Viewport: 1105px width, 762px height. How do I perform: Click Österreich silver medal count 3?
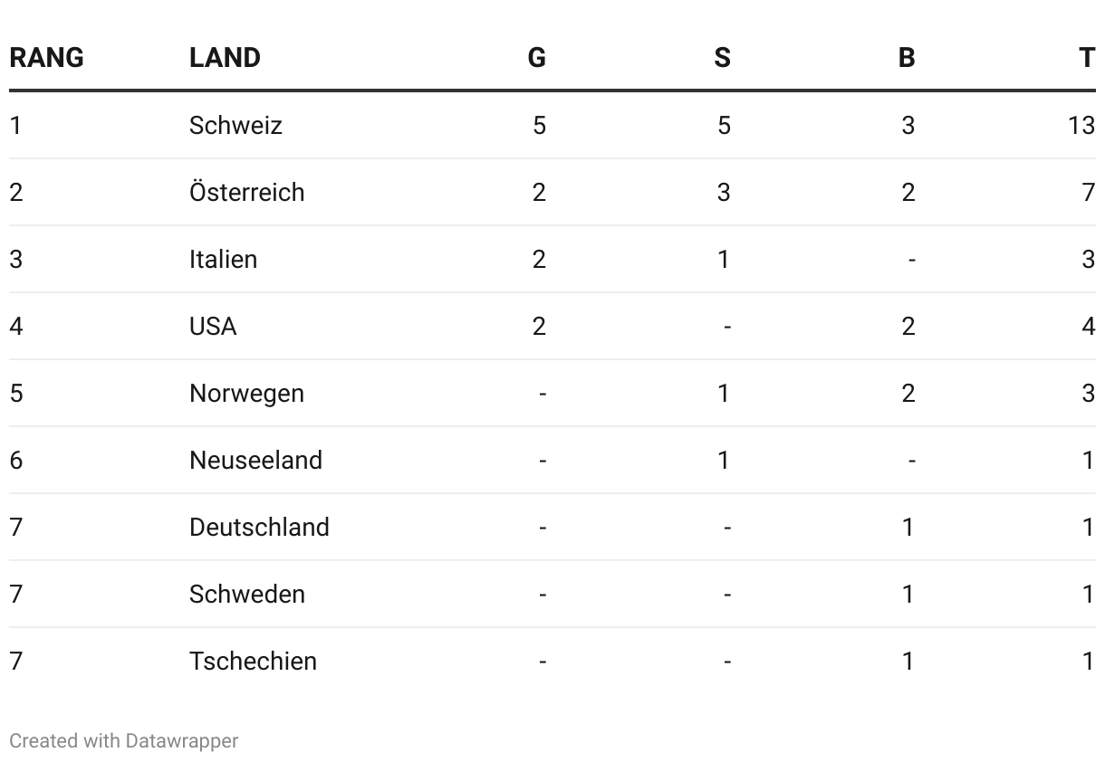click(x=723, y=192)
